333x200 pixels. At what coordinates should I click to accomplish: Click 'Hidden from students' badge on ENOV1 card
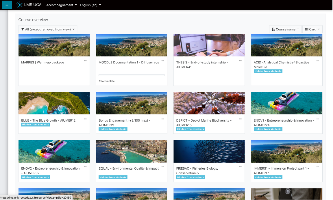(268, 129)
